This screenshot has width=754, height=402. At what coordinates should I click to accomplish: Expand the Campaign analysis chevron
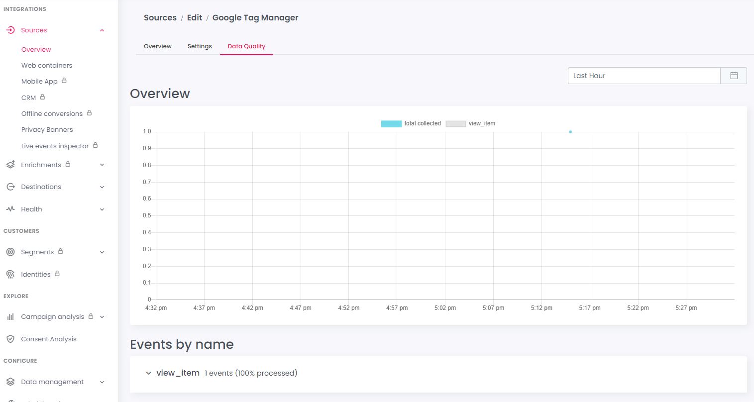(x=102, y=317)
